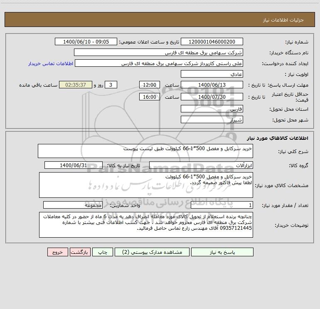
Task: Open اطلاعات تماس خریدار link
Action: pyautogui.click(x=51, y=63)
